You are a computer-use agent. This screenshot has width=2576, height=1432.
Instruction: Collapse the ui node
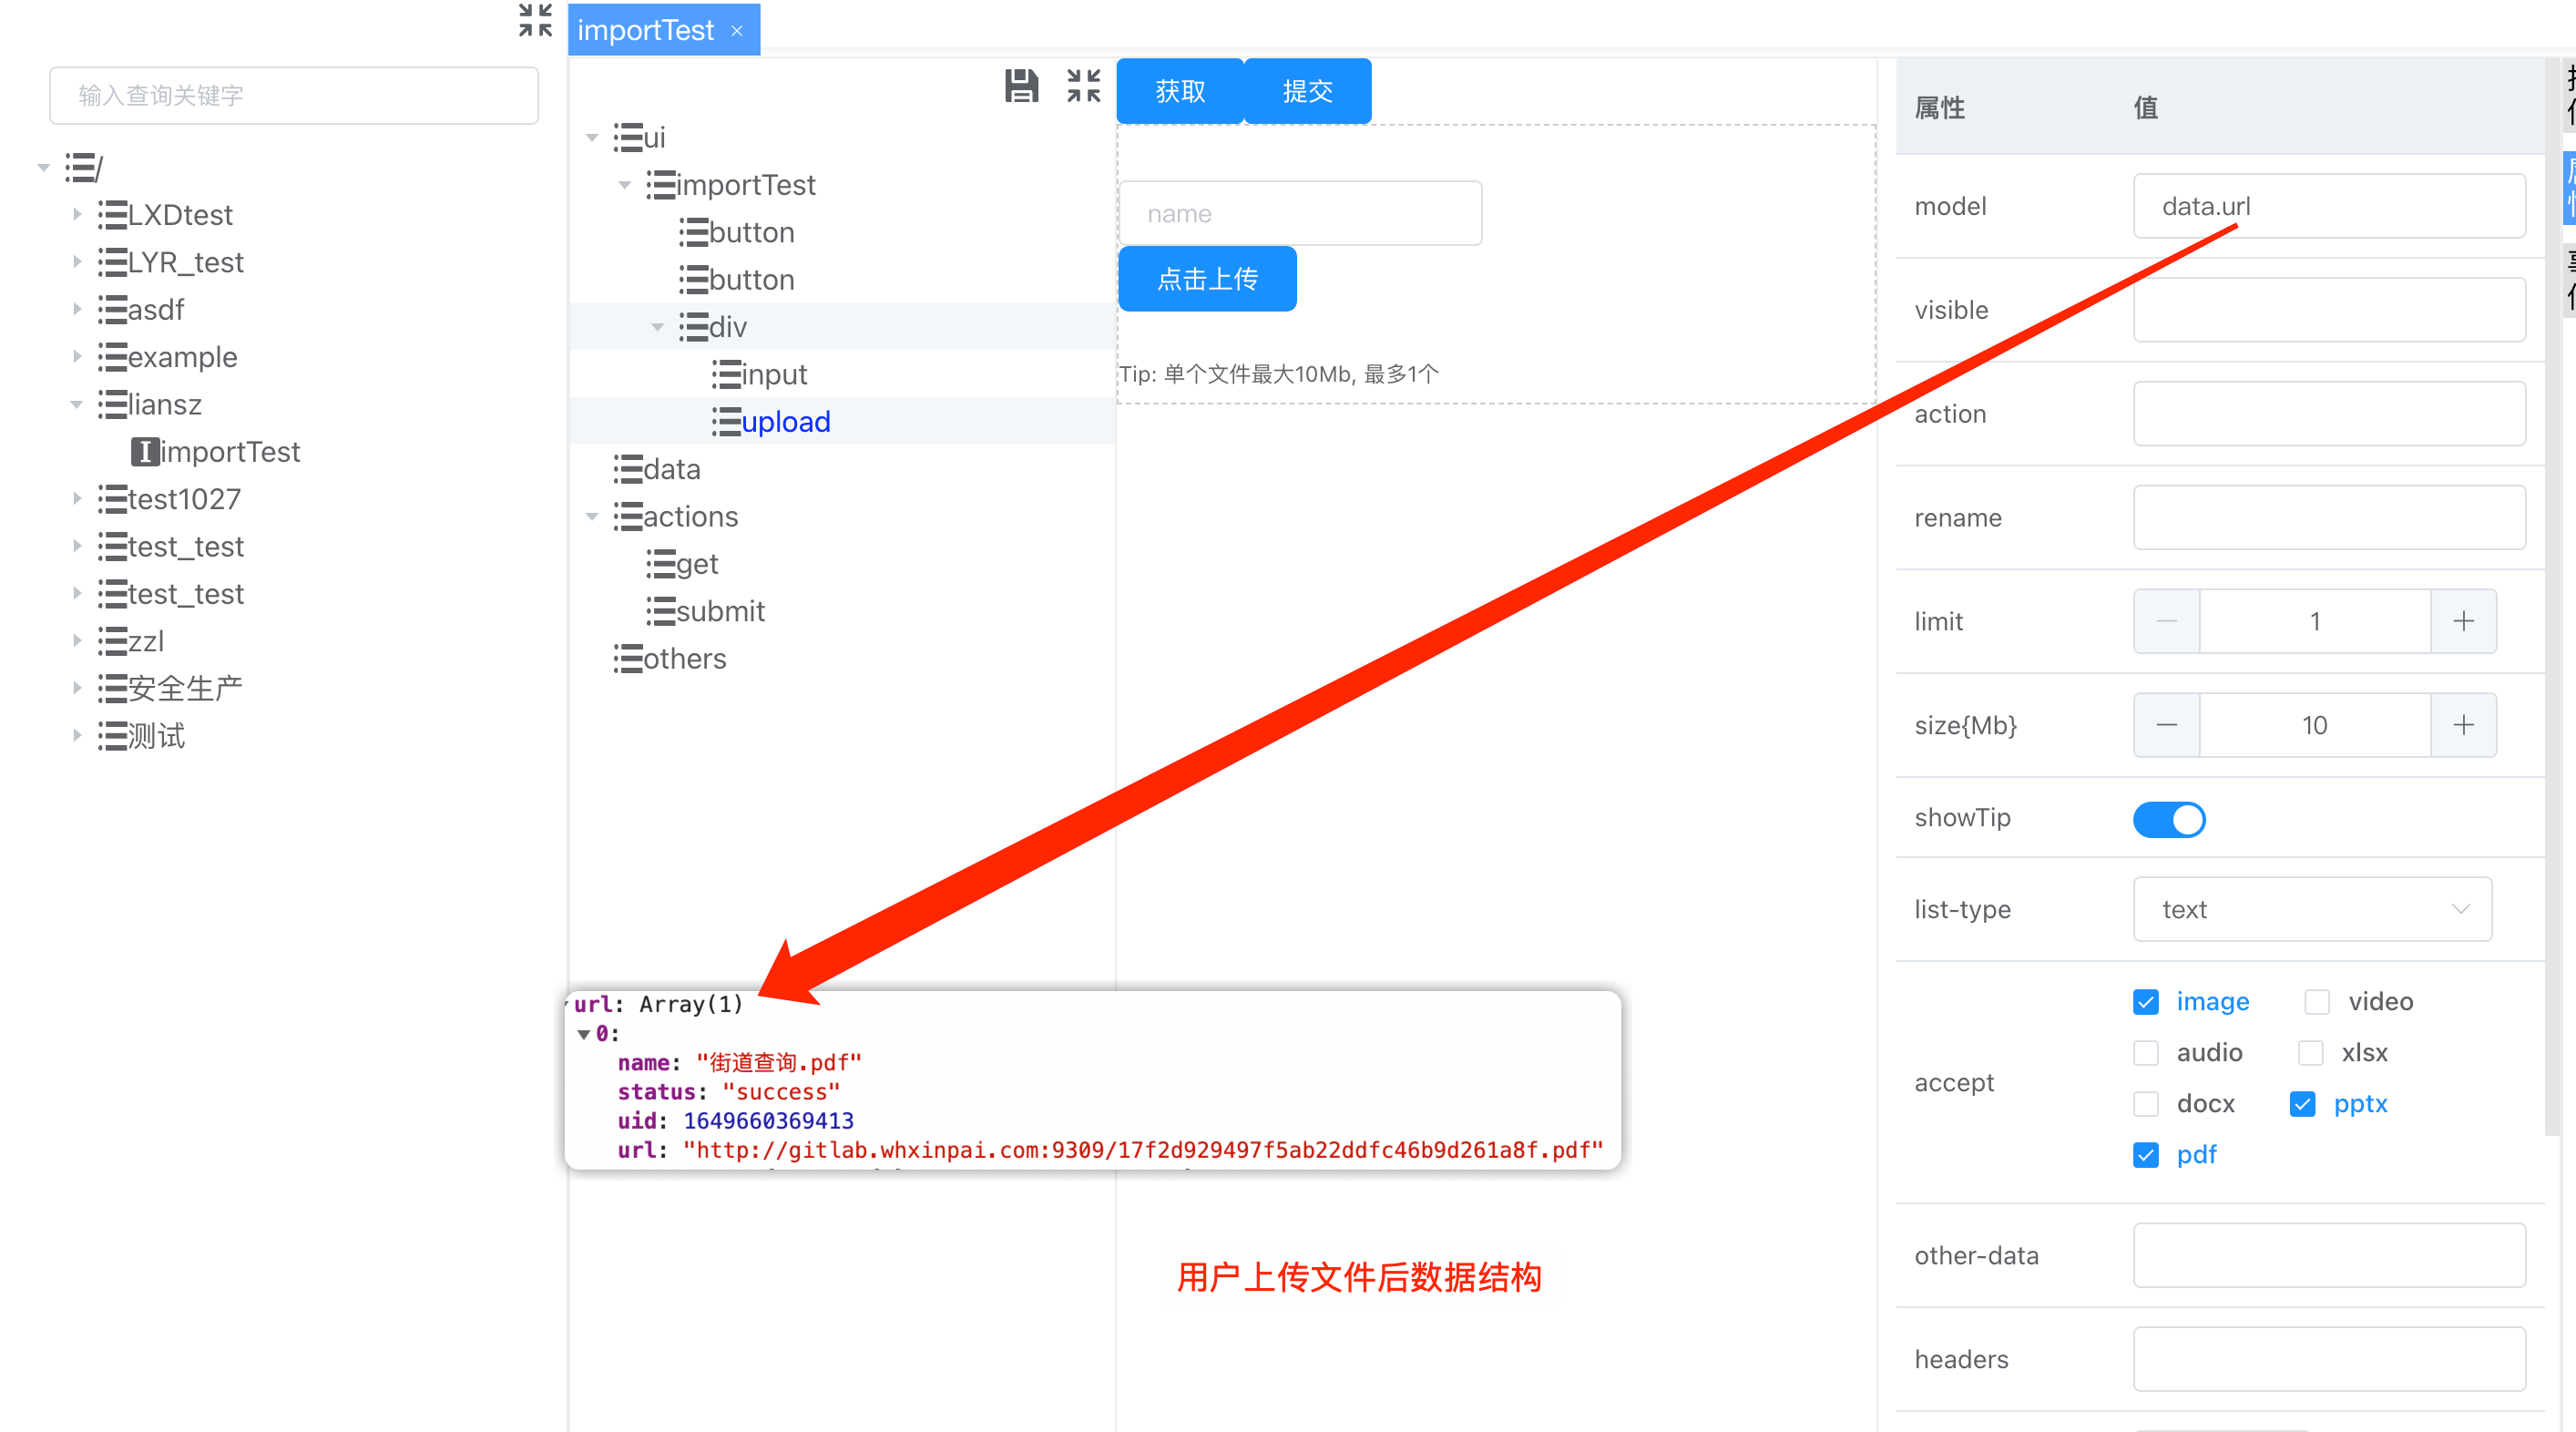point(592,138)
